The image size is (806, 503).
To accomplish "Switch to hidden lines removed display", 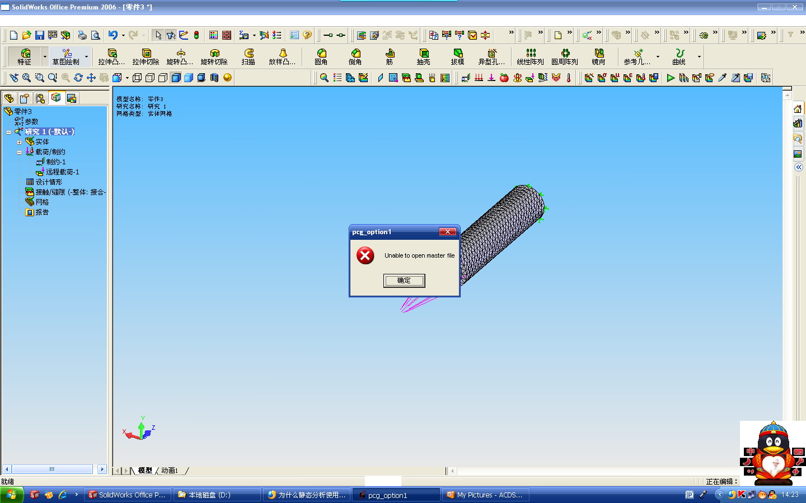I will tap(163, 78).
